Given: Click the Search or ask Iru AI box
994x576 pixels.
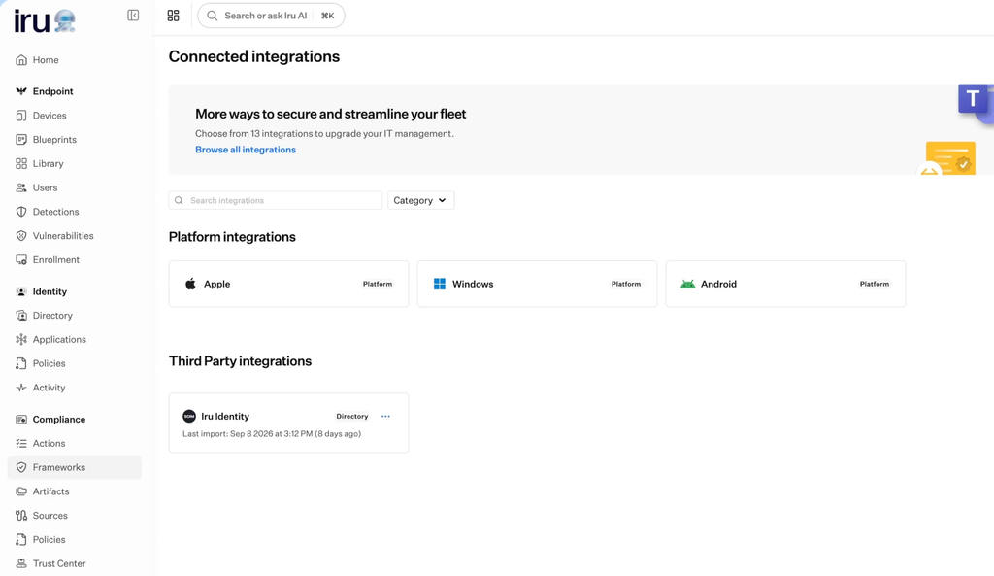Looking at the screenshot, I should pyautogui.click(x=271, y=16).
